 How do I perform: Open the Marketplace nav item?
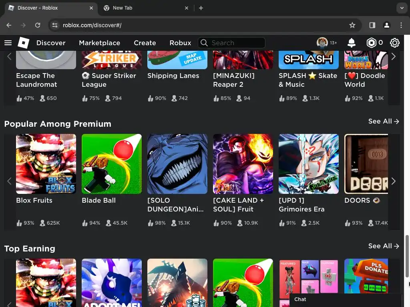point(99,42)
